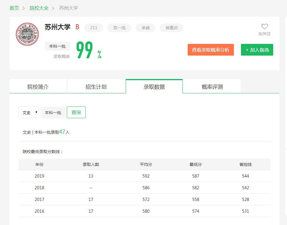Viewport: 287px width, 225px height.
Task: Click the 省重点 tag
Action: 171,28
